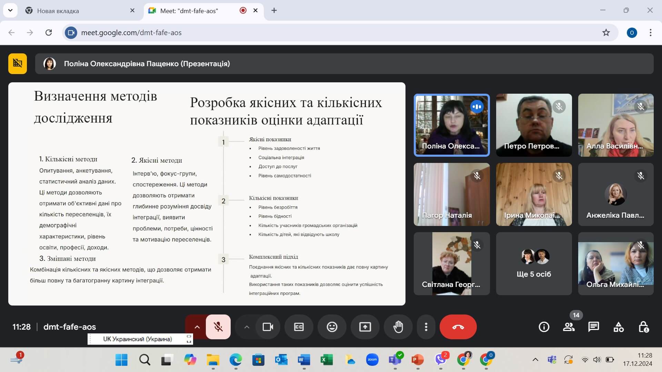The height and width of the screenshot is (372, 662).
Task: Expand audio settings chevron beside microphone
Action: (197, 327)
